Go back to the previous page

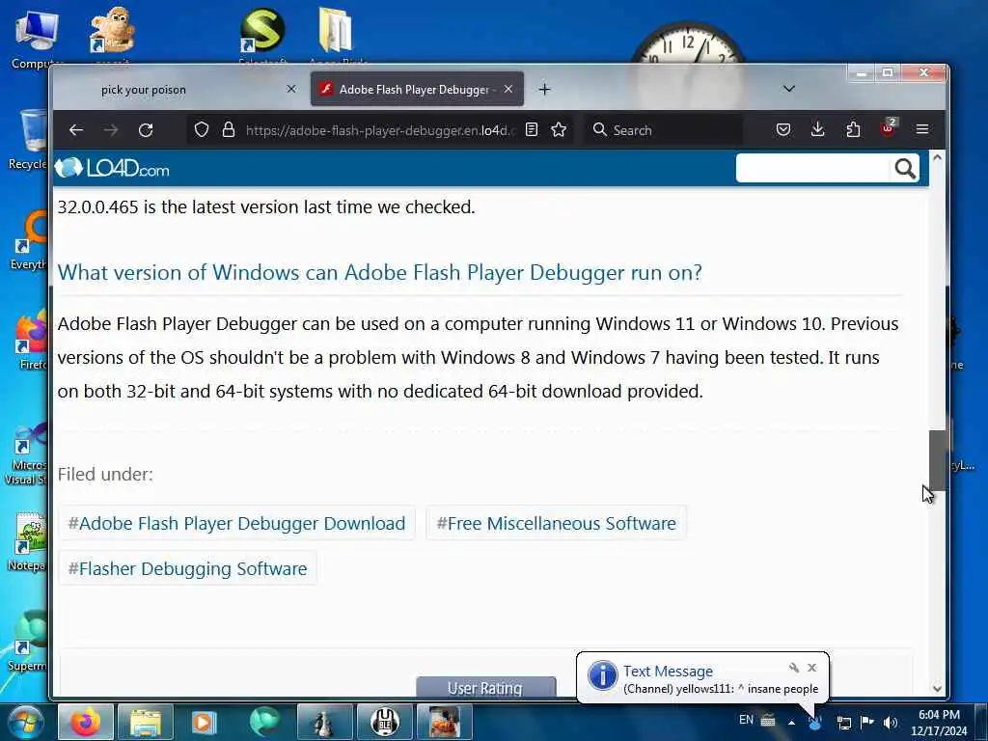coord(76,130)
